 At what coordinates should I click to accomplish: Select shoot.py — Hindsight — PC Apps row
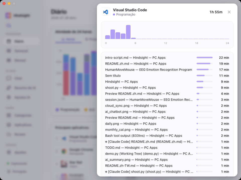click(x=167, y=87)
